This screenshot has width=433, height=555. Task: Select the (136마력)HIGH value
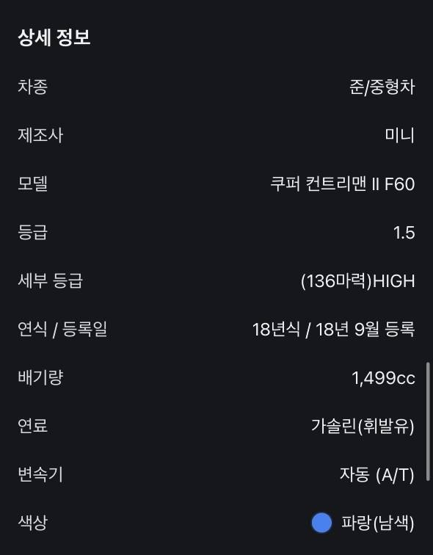point(357,281)
